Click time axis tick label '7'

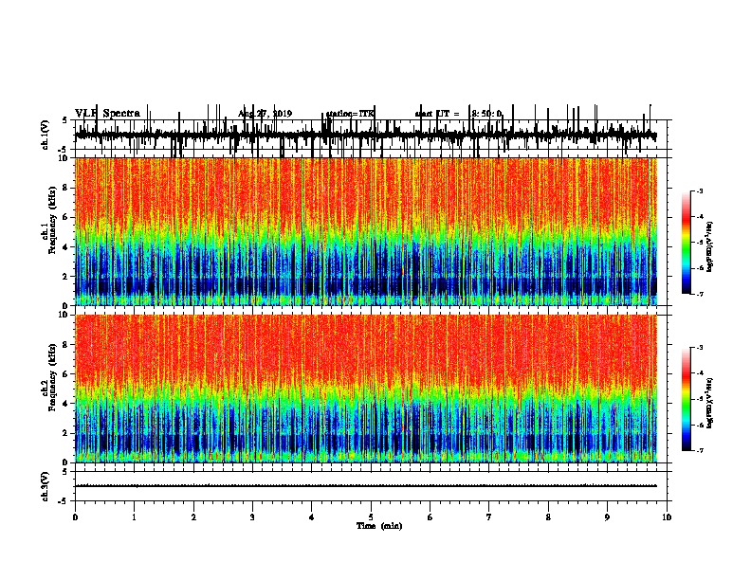[489, 517]
